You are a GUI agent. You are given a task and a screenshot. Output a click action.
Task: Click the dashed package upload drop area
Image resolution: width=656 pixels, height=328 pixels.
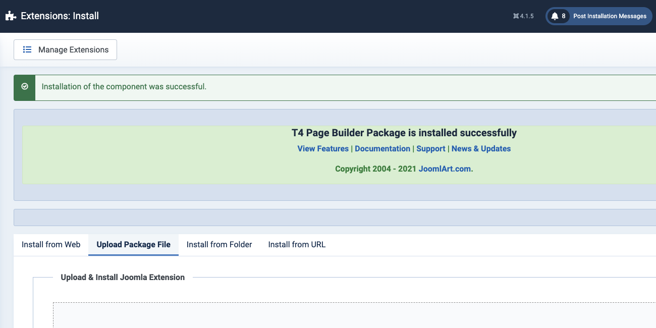(353, 315)
